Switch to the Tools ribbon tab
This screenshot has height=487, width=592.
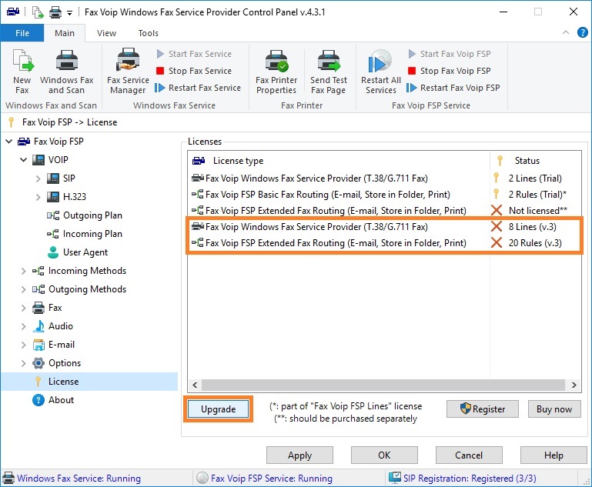click(x=148, y=33)
